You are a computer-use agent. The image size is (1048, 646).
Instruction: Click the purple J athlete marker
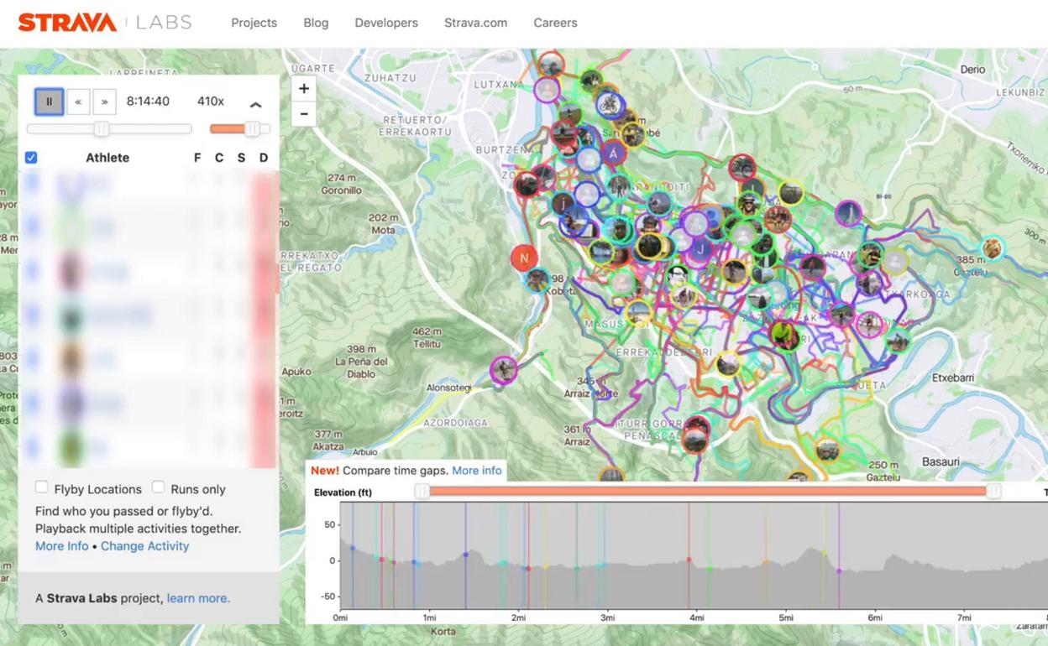click(700, 249)
